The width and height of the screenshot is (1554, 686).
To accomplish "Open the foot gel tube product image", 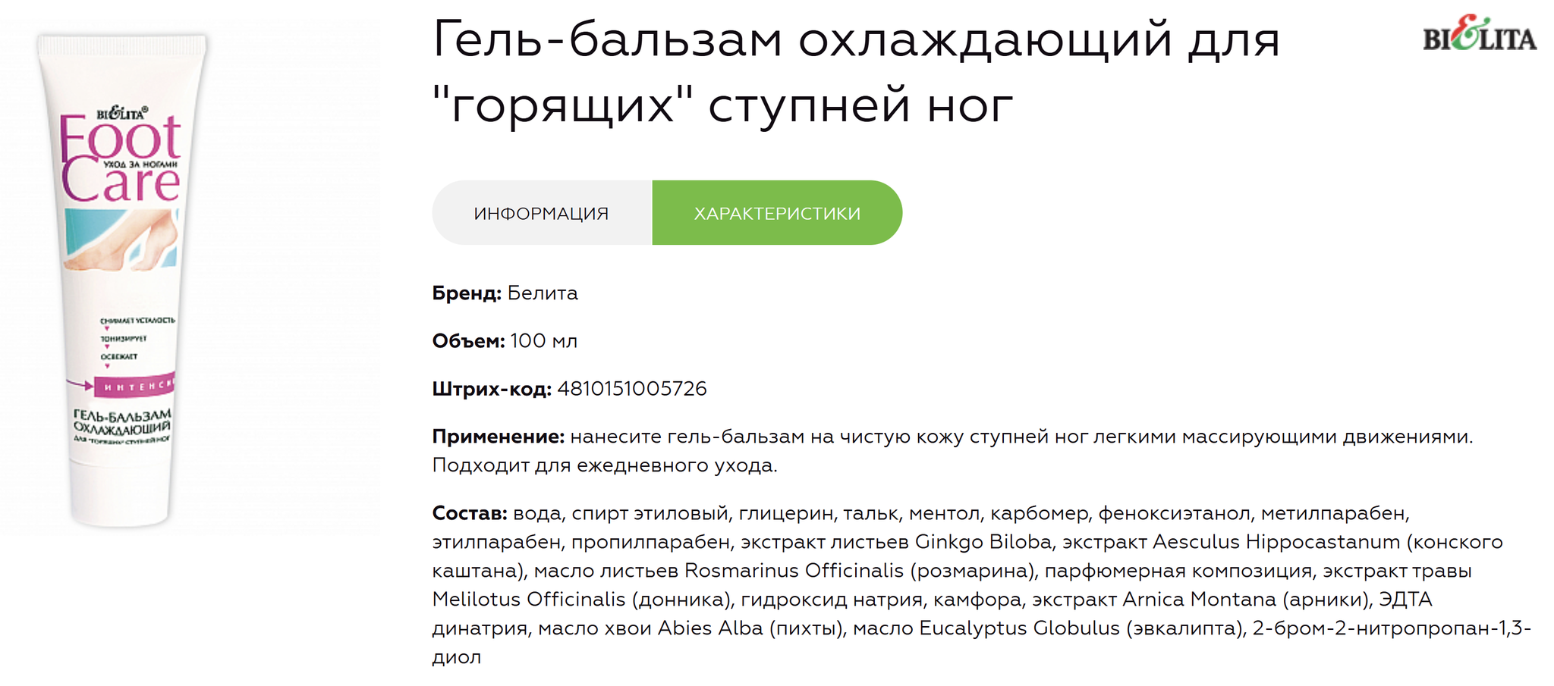I will pyautogui.click(x=121, y=279).
